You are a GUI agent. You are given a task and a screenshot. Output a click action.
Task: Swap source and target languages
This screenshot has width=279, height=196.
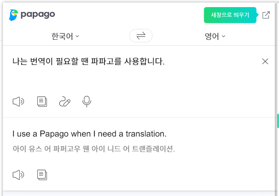tap(141, 36)
